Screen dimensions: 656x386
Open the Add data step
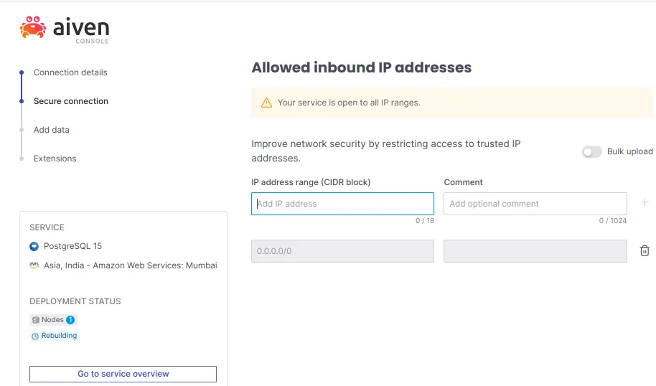[52, 130]
